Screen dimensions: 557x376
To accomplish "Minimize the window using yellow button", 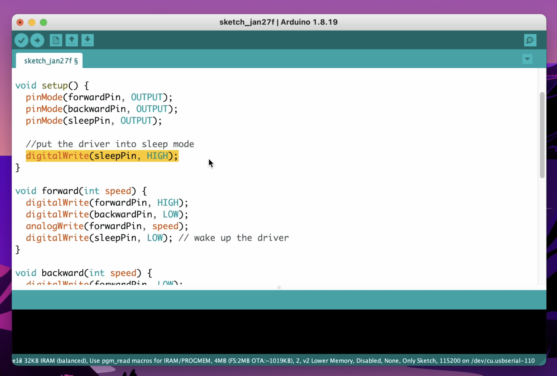I will tap(32, 22).
